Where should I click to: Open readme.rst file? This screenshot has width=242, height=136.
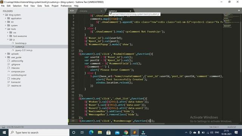pyautogui.click(x=16, y=86)
